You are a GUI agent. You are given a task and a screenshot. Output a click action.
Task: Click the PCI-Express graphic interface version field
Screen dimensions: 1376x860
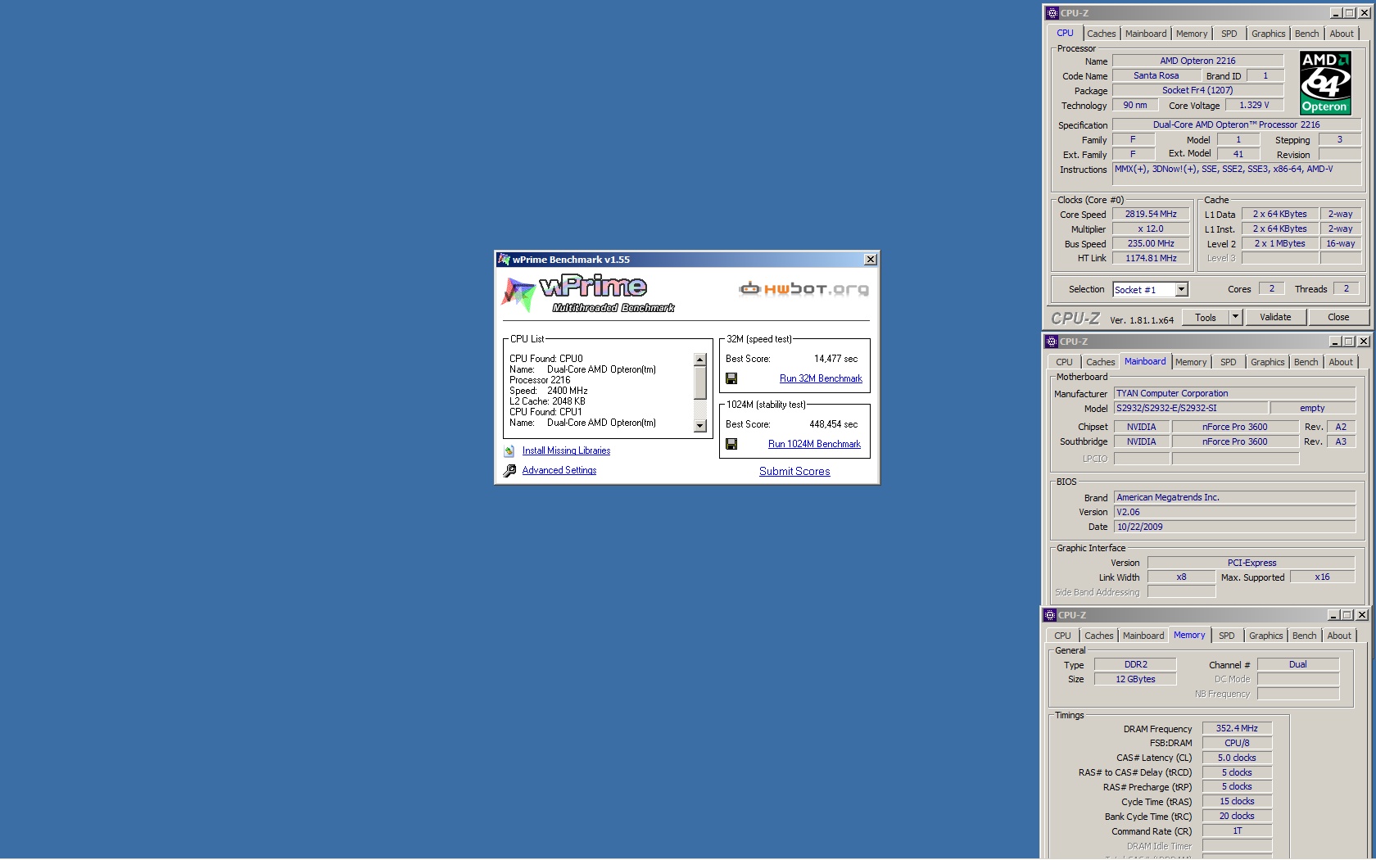1252,564
